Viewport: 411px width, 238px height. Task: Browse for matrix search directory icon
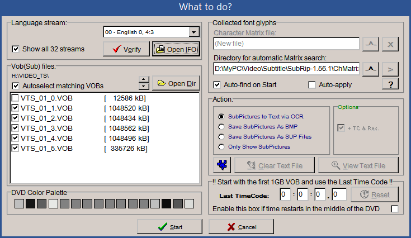[x=371, y=69]
